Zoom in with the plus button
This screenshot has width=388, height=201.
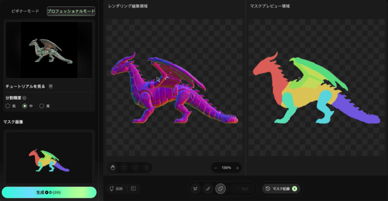coord(238,168)
